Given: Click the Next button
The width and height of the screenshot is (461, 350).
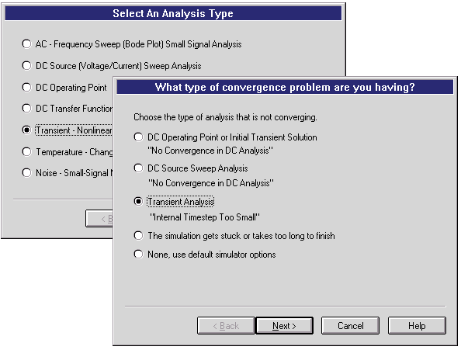Looking at the screenshot, I should [284, 326].
